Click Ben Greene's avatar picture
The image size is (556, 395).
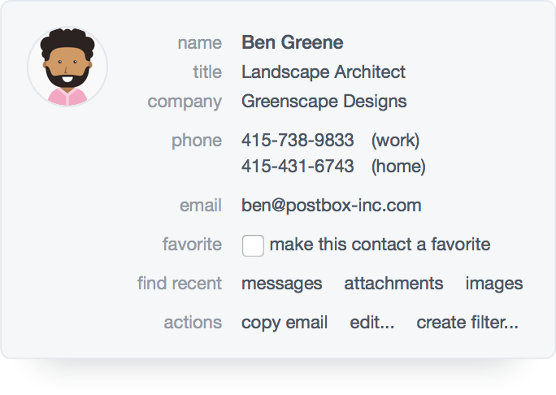[x=67, y=67]
